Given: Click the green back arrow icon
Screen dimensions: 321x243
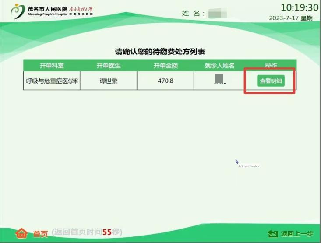Looking at the screenshot, I should 273,234.
